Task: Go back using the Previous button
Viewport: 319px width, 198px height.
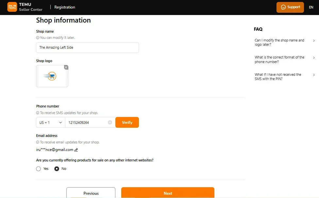Action: (x=91, y=193)
